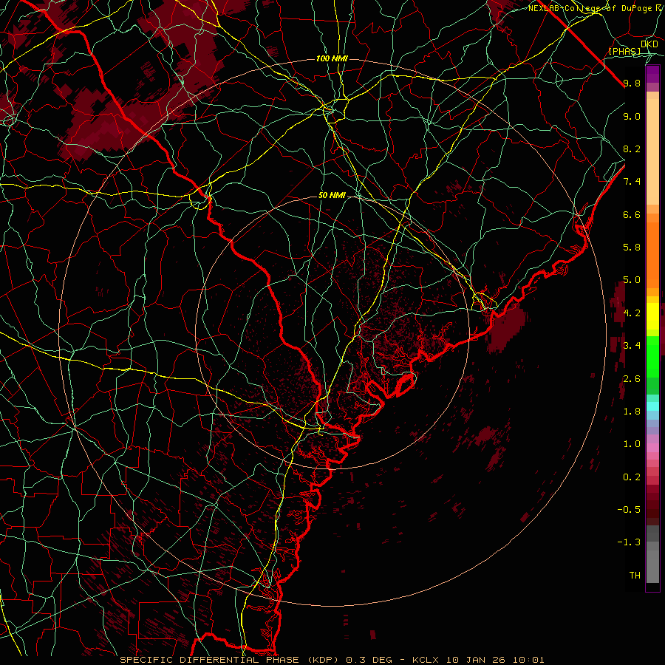Click the 8.2 value on the color scale
Screen dimensions: 665x665
632,149
